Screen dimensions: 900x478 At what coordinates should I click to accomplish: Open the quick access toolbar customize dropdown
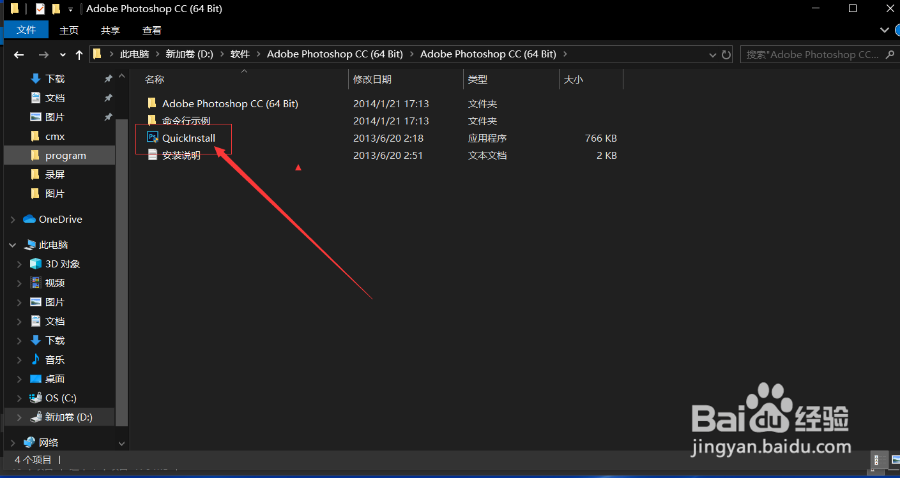click(70, 10)
